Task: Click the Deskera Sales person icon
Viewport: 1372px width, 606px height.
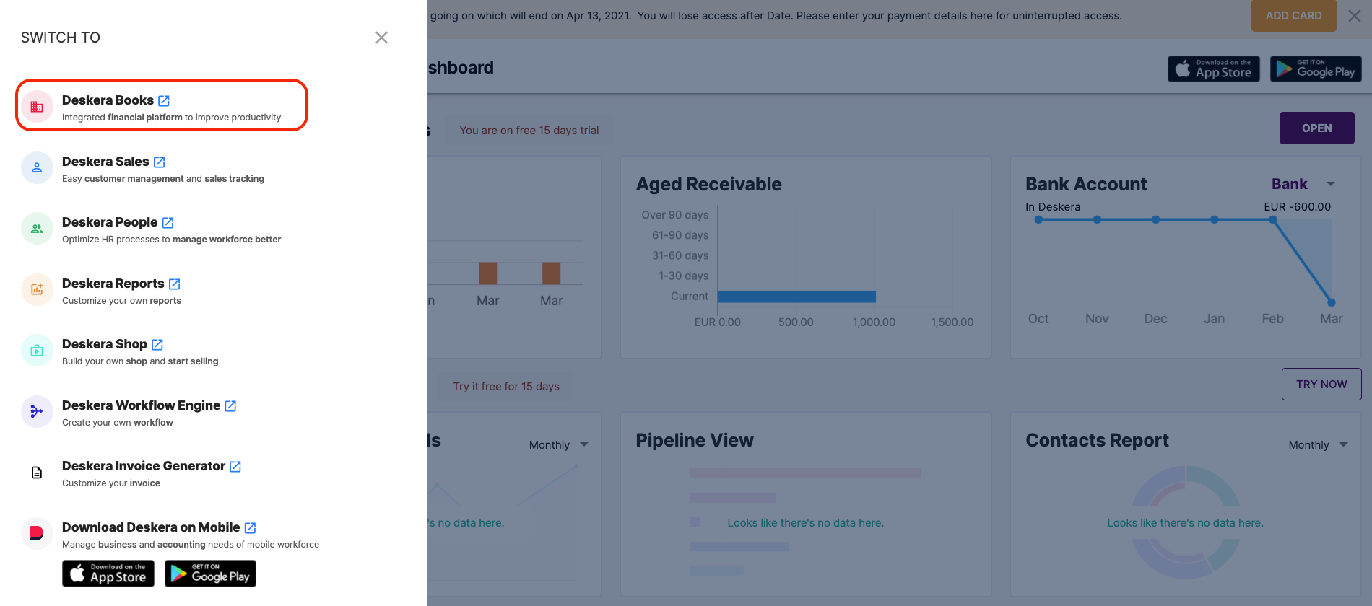Action: tap(37, 168)
